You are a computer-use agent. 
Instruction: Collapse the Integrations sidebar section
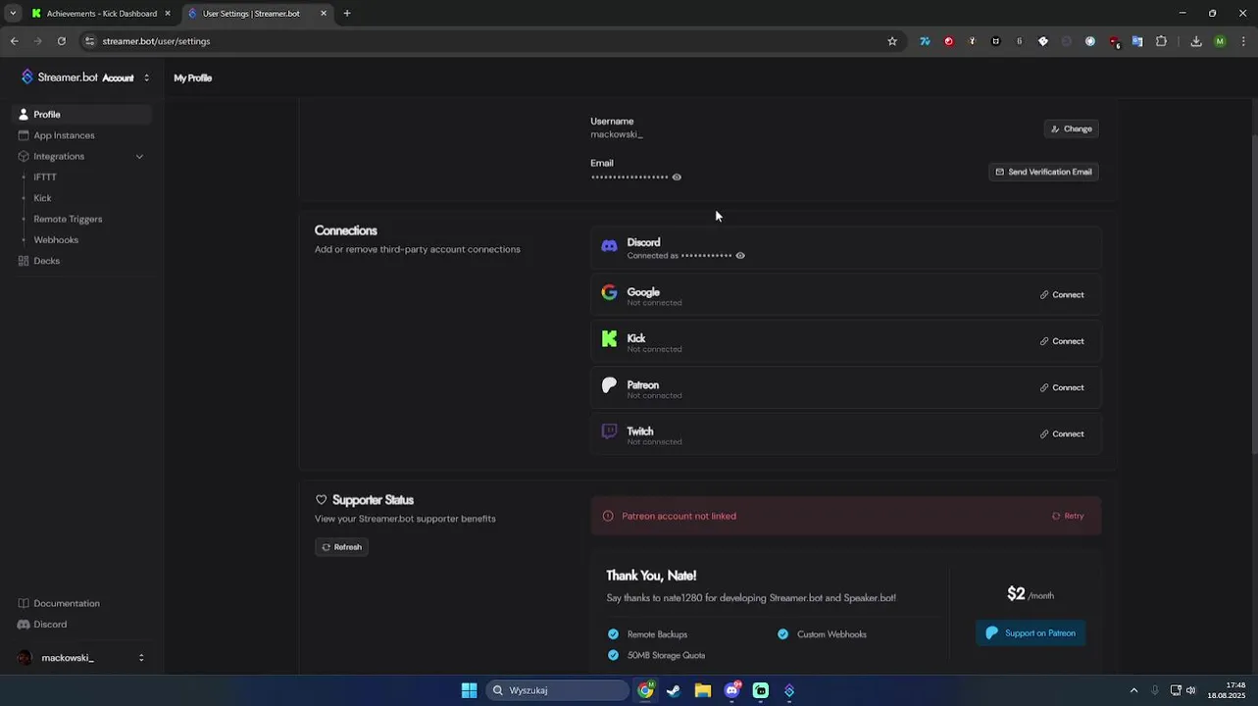[139, 156]
